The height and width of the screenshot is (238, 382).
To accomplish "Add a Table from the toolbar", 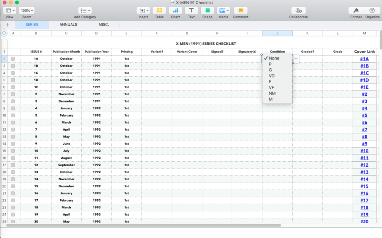I will (x=159, y=11).
